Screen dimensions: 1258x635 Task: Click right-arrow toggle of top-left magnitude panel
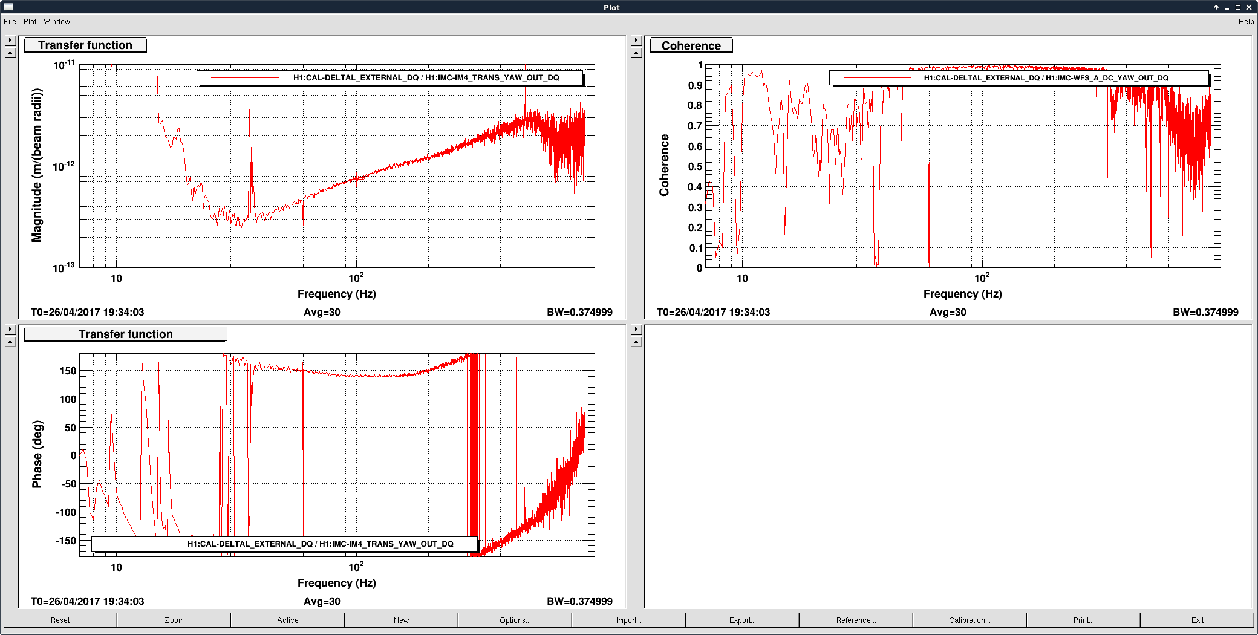click(10, 41)
